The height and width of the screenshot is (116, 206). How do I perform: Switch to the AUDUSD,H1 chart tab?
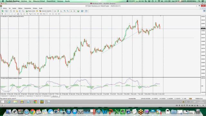click(30, 96)
